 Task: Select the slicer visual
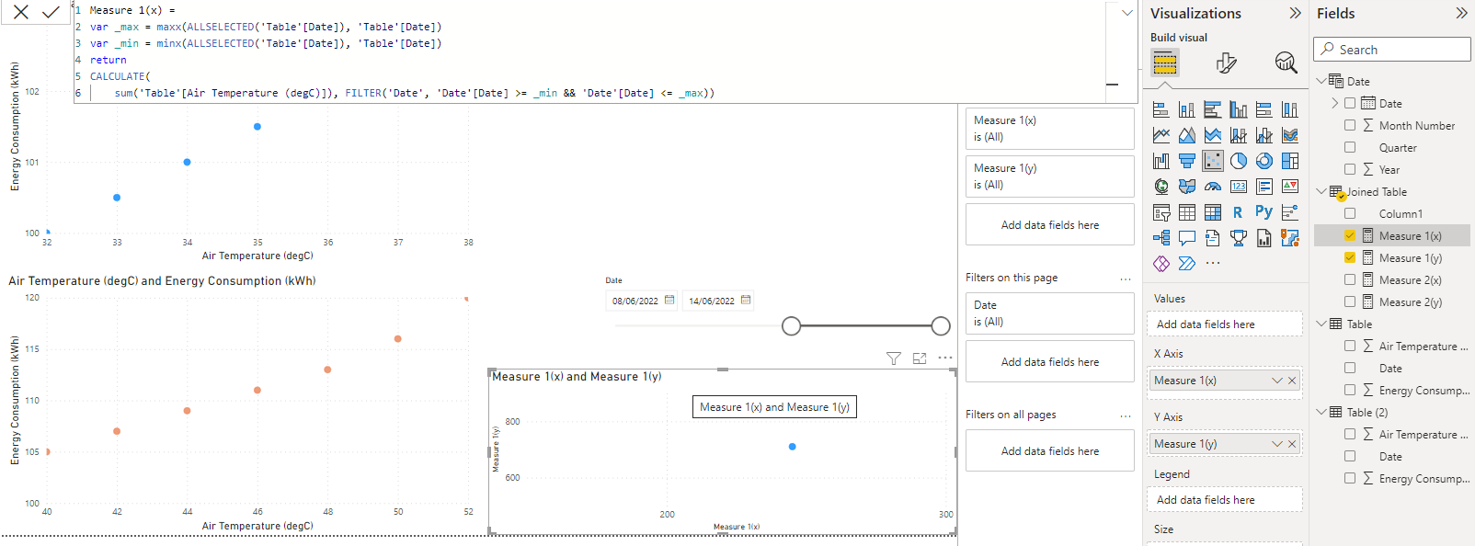point(1161,212)
